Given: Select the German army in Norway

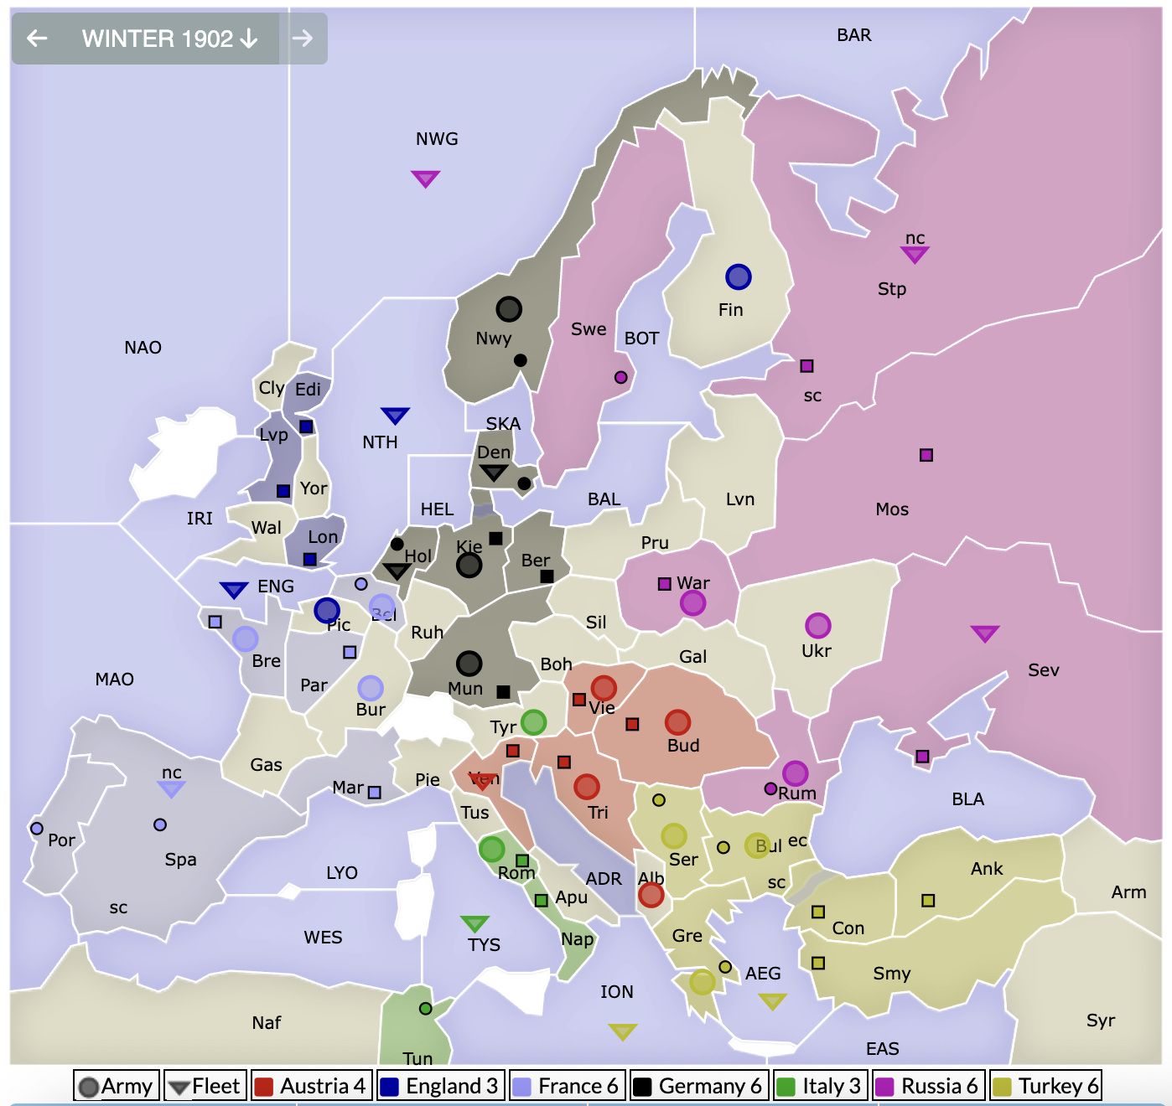Looking at the screenshot, I should pos(508,309).
